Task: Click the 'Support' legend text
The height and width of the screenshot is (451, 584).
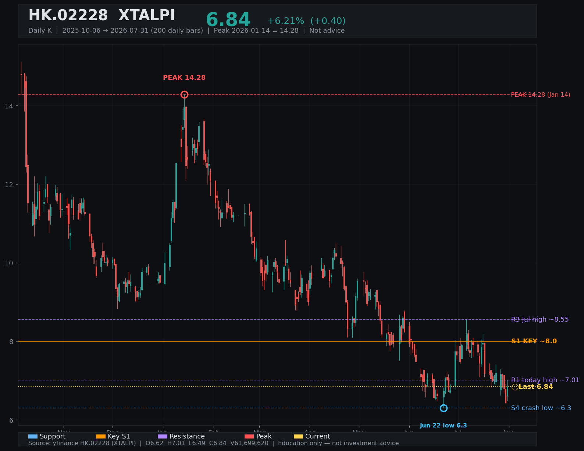Action: [53, 436]
